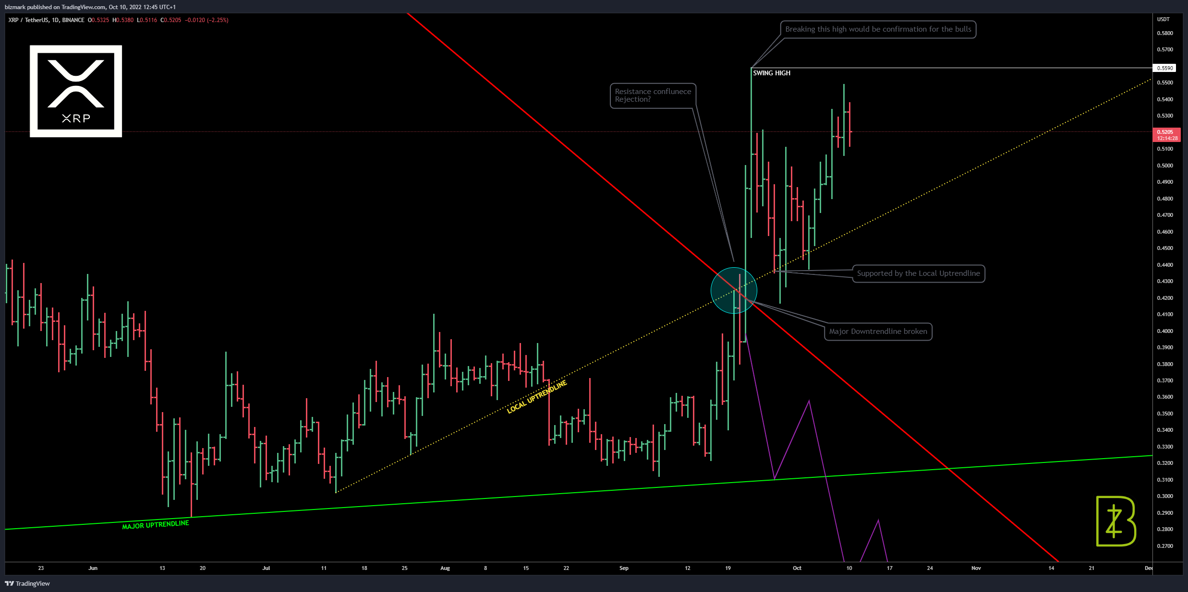
Task: Select the teal confluence circle marker
Action: point(734,290)
